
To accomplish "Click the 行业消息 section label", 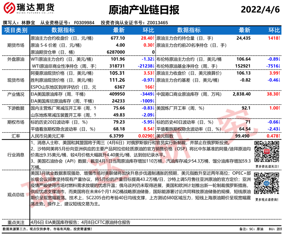I will pyautogui.click(x=16, y=154).
